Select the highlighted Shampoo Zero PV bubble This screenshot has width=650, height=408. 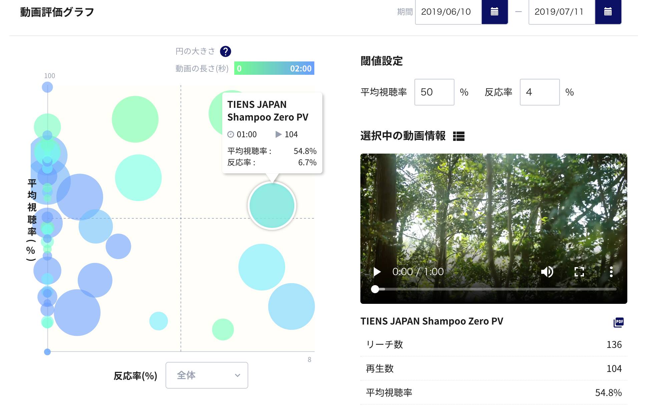(272, 206)
